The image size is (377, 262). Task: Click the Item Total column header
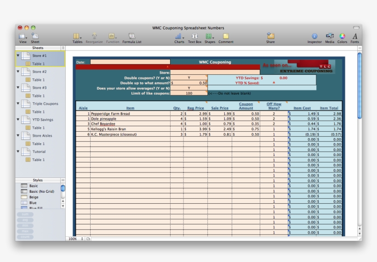[329, 108]
